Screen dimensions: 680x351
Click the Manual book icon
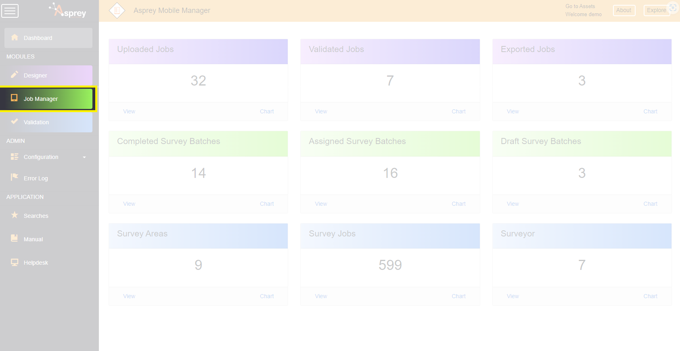(15, 238)
